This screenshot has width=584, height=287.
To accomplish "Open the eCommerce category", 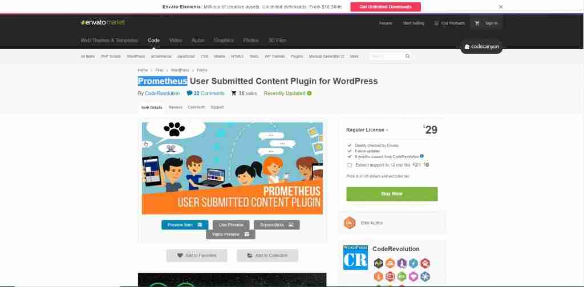I will [161, 56].
